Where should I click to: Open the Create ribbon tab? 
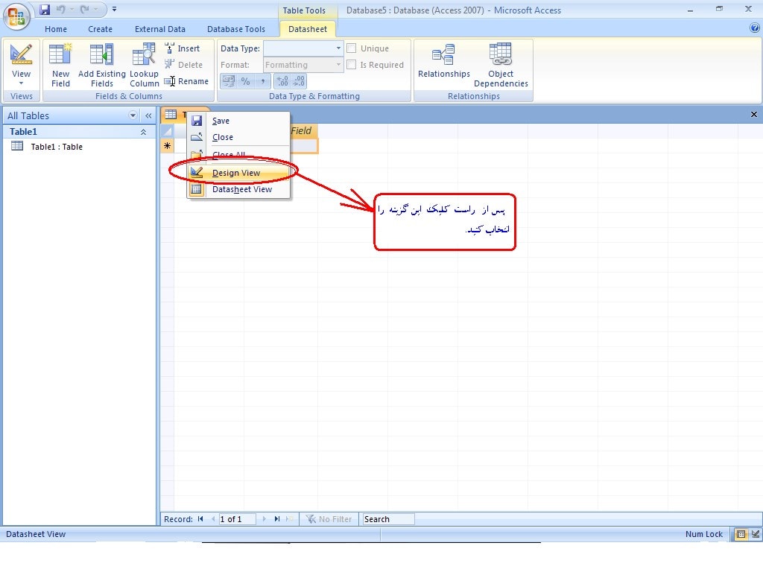101,29
